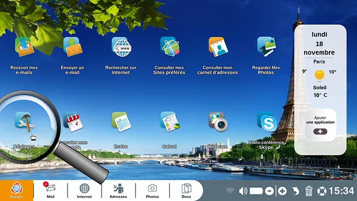Open Recevoir mes e-mails app icon
Screen dimensions: 357x201
[x=24, y=47]
